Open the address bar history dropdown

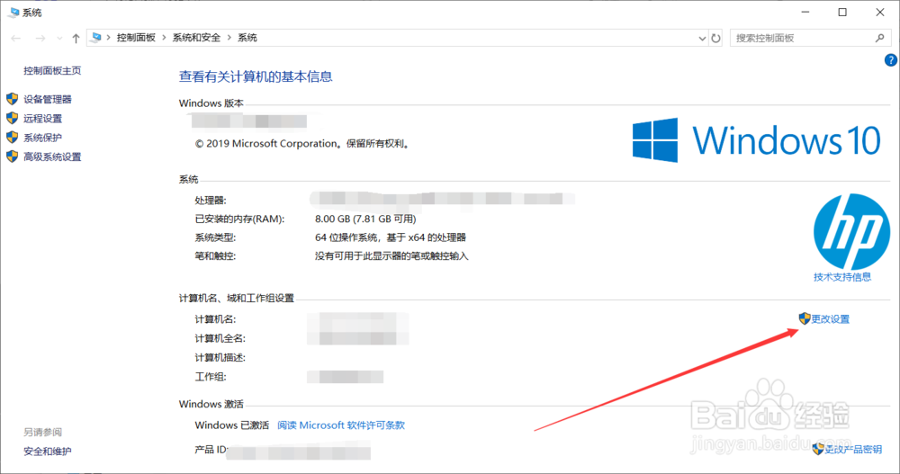(702, 39)
